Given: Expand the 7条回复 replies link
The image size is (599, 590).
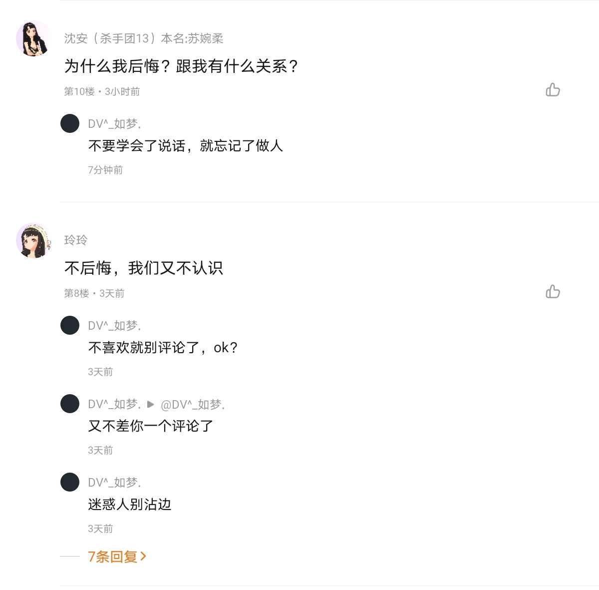Looking at the screenshot, I should point(112,557).
